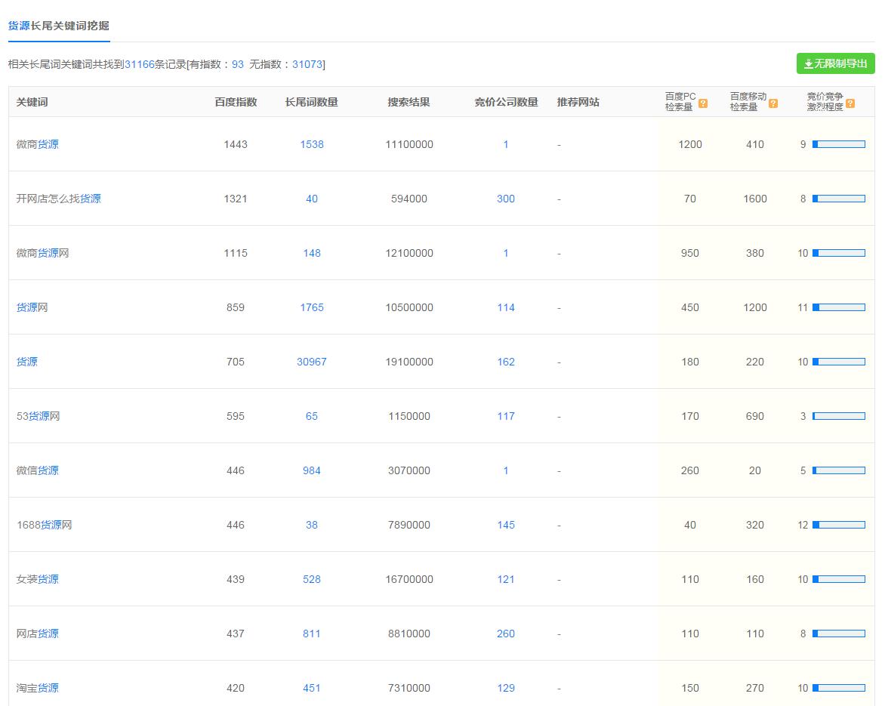Click help icon beside 百度移动检索量
885x706 pixels.
(772, 104)
